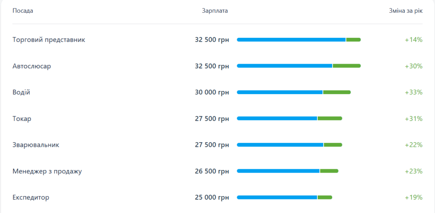Click the Менеджер з продажу position

click(47, 171)
